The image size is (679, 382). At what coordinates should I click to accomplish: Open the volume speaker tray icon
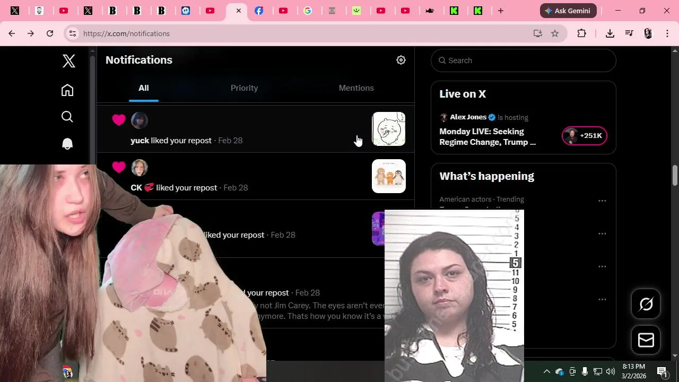(x=611, y=371)
